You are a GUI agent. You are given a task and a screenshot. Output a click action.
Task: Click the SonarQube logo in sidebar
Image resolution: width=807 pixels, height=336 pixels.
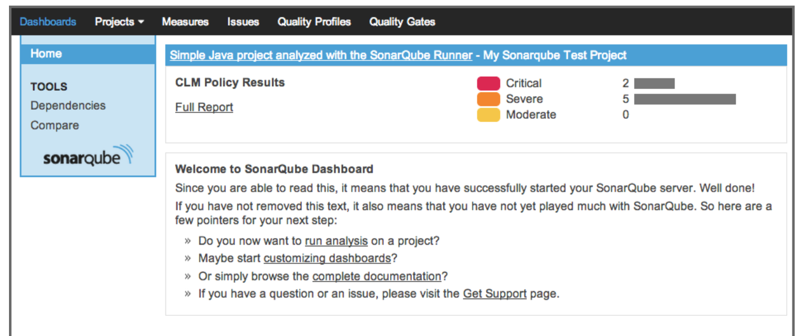coord(88,156)
